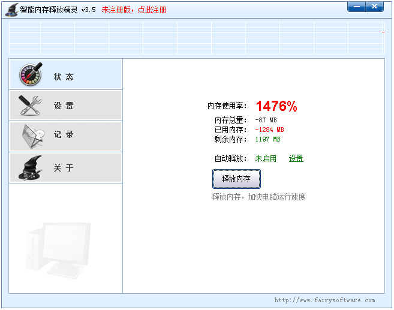
Task: Show the 关于 about tab
Action: (65, 167)
